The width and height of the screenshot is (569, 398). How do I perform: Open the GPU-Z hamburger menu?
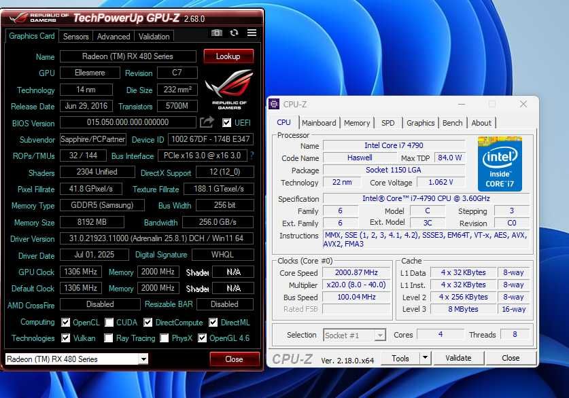tap(252, 33)
